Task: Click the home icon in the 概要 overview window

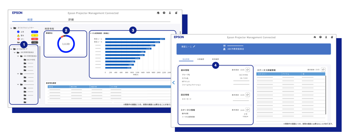Action: (158, 13)
